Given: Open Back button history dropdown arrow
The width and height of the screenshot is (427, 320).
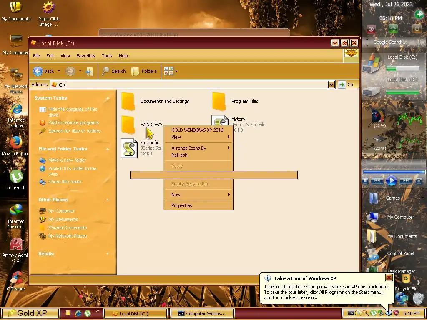Looking at the screenshot, I should coord(59,71).
